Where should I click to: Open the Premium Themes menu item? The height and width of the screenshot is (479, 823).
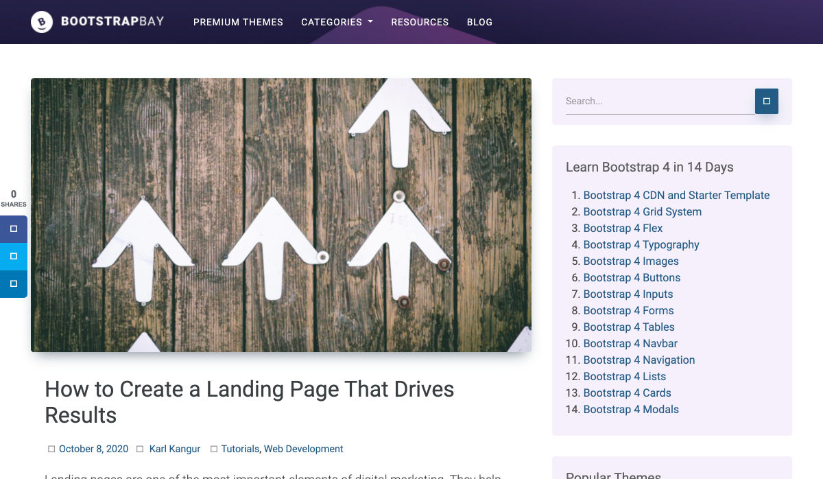coord(238,22)
